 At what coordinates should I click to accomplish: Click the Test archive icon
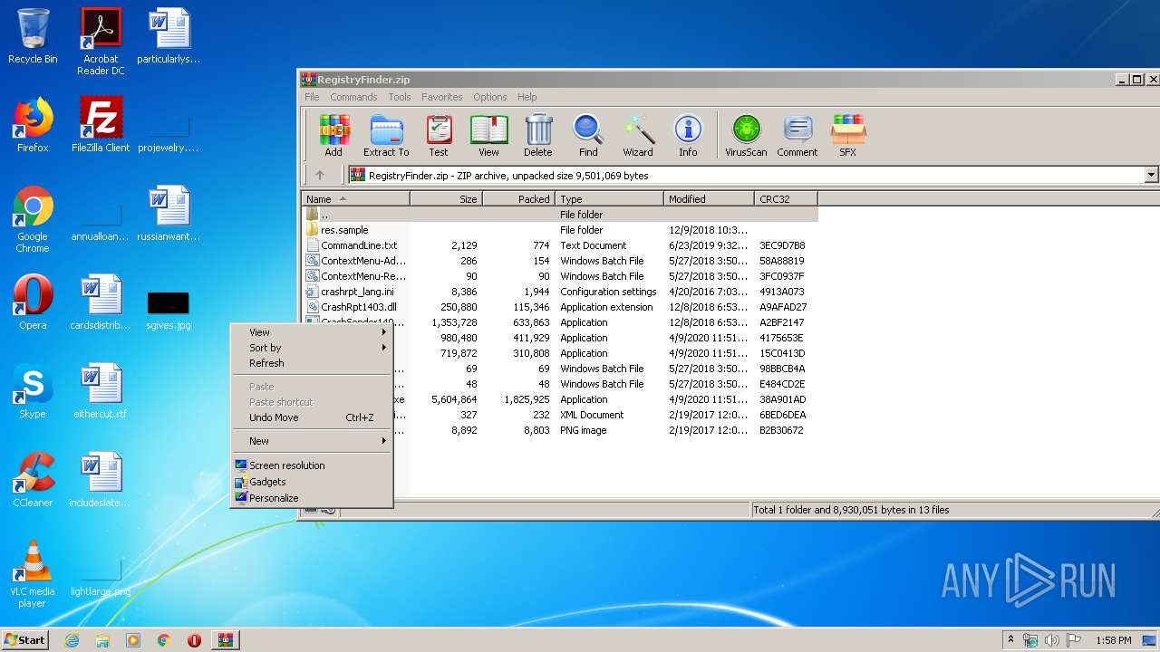point(439,136)
